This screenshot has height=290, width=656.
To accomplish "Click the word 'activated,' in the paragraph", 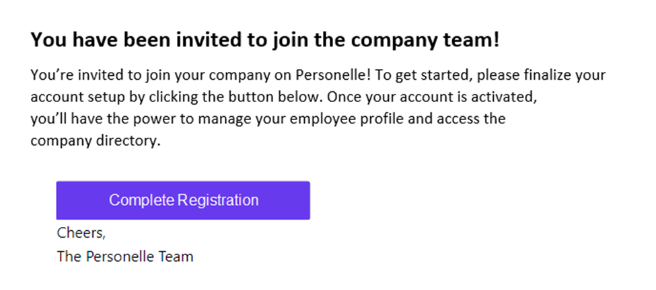I will point(511,97).
